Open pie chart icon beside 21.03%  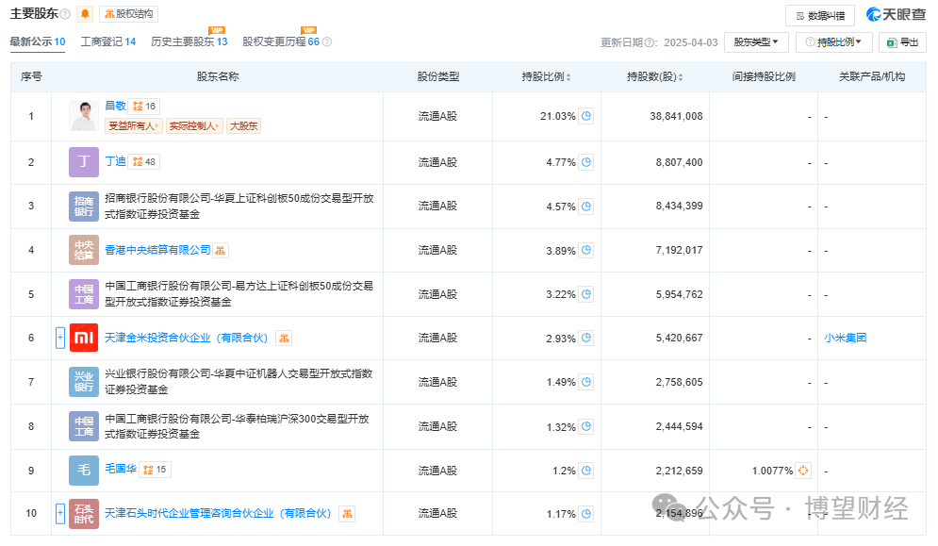click(586, 116)
